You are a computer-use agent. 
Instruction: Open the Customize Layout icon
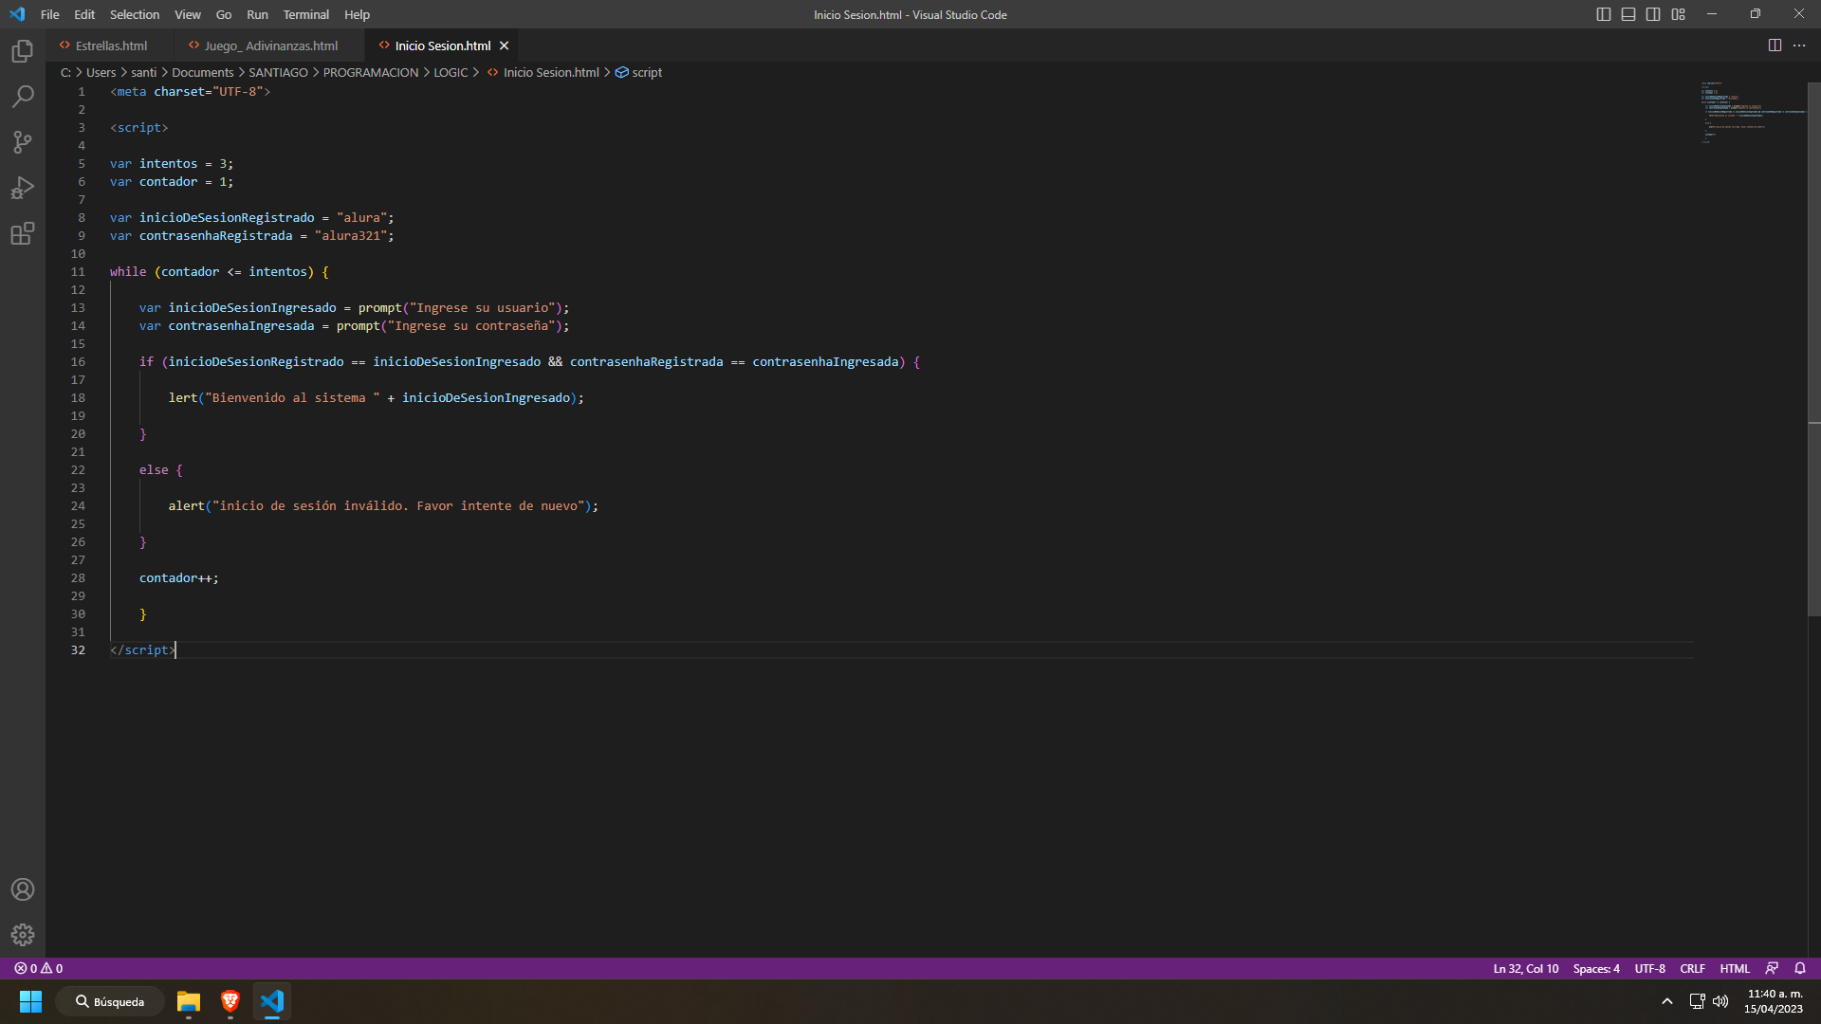(x=1679, y=14)
